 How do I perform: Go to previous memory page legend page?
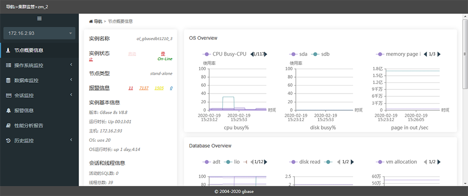[425, 54]
